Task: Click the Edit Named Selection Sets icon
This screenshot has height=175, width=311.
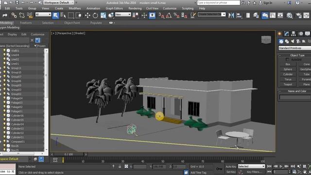Action: [x=193, y=15]
